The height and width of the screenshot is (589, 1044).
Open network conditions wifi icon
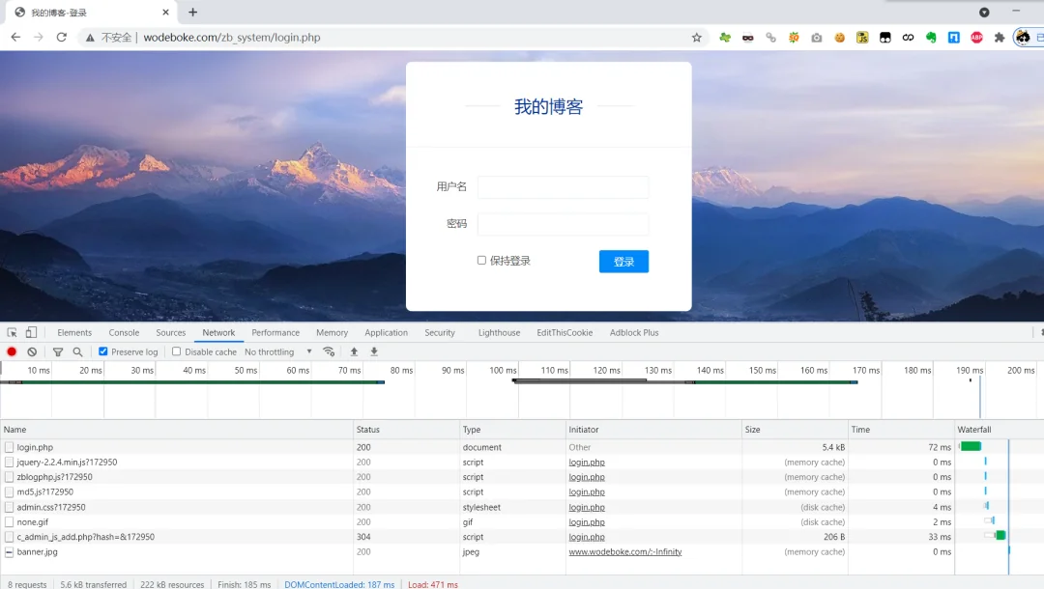click(x=329, y=351)
